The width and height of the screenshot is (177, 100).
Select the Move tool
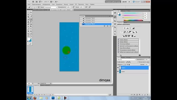[31, 12]
